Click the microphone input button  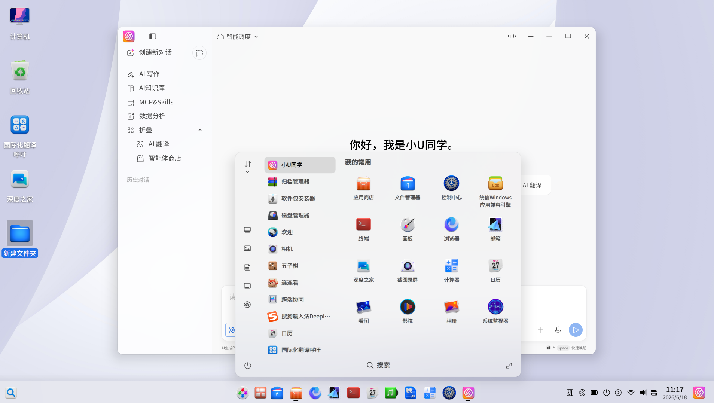click(558, 330)
